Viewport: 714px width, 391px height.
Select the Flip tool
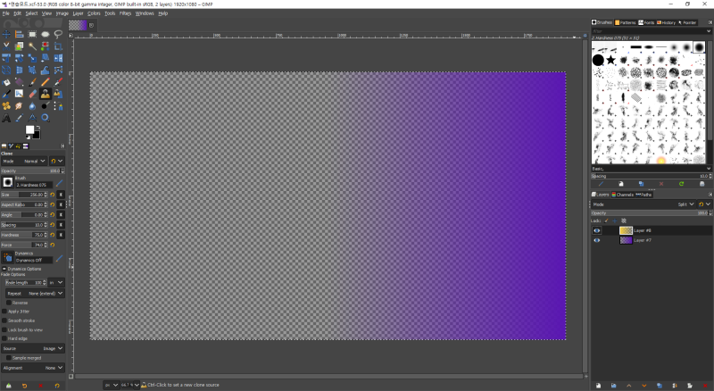click(x=58, y=58)
